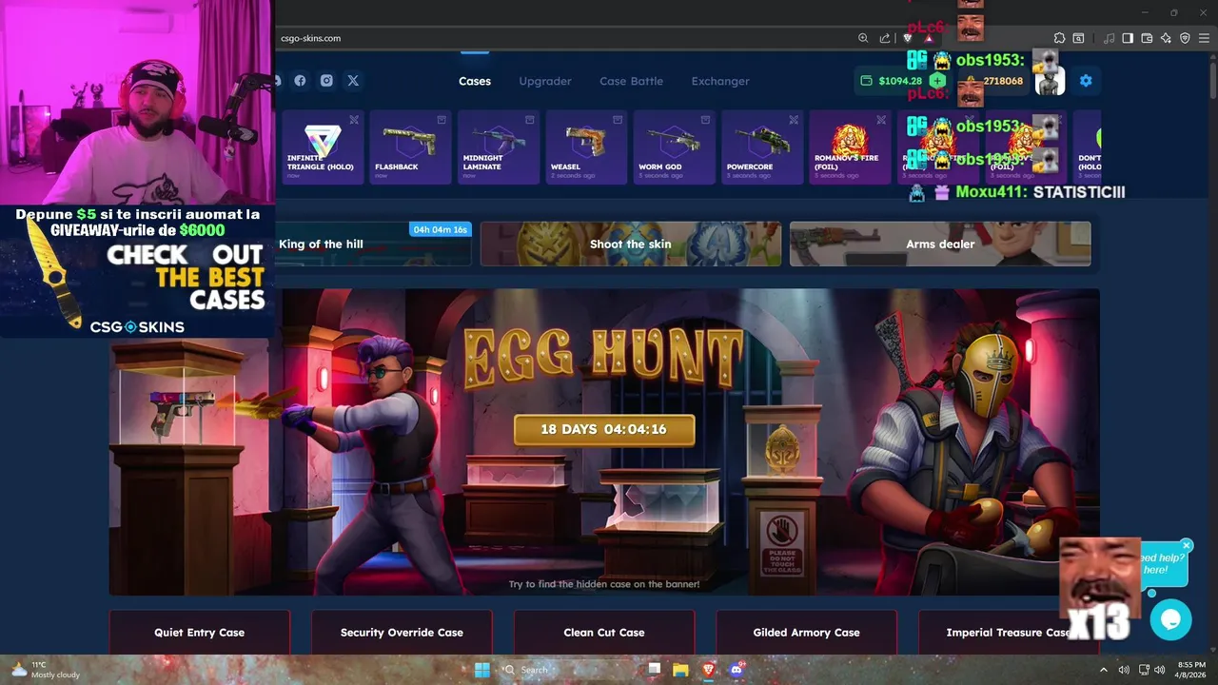The image size is (1218, 685).
Task: Open the King of the hill event
Action: click(x=374, y=244)
